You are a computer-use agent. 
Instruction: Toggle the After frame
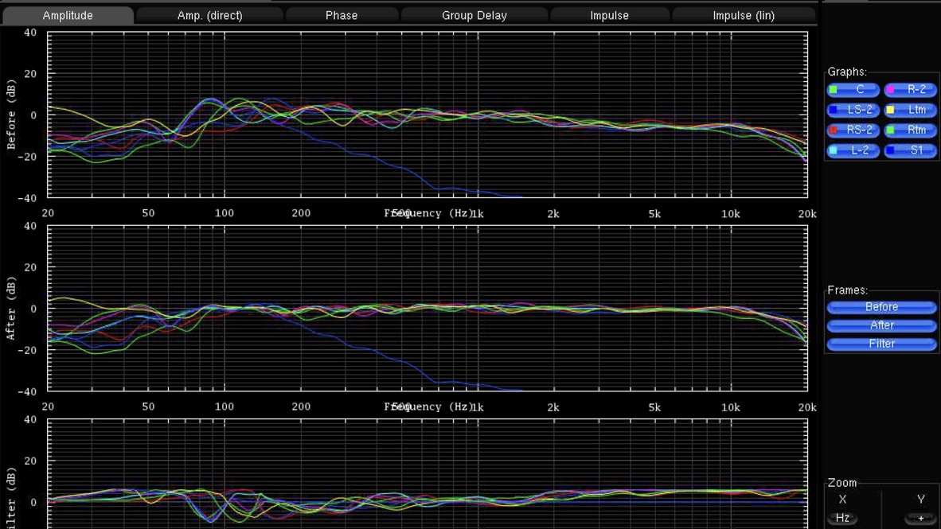[x=881, y=325]
